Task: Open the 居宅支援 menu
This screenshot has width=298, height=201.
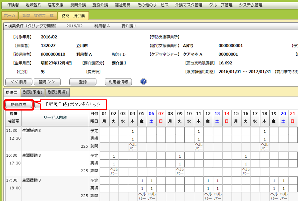Action: click(x=55, y=5)
